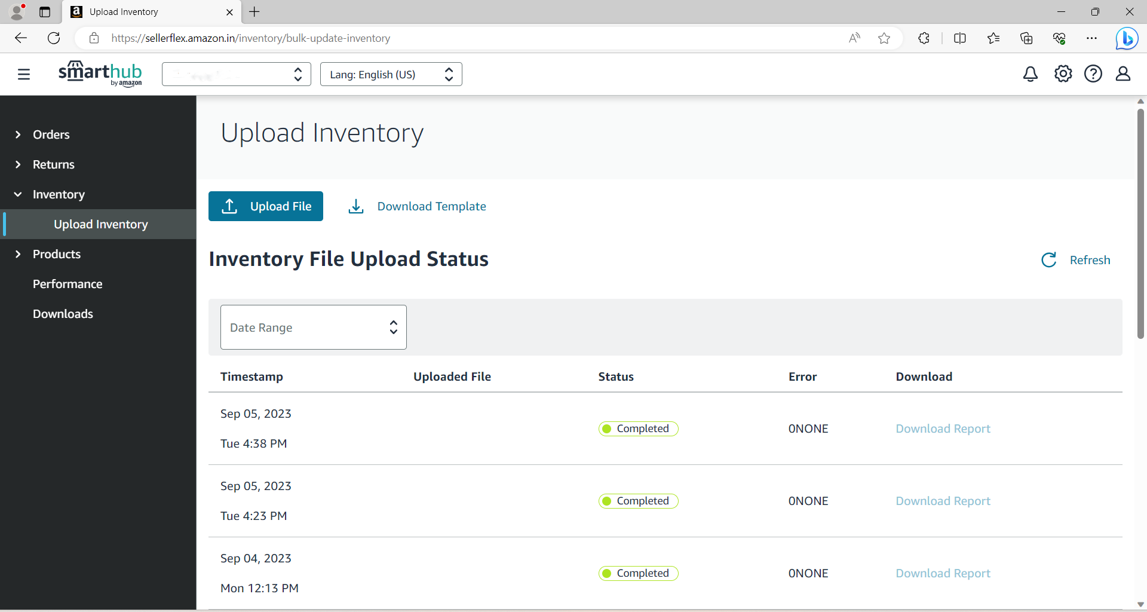This screenshot has height=612, width=1147.
Task: Open the notifications bell
Action: pos(1031,74)
